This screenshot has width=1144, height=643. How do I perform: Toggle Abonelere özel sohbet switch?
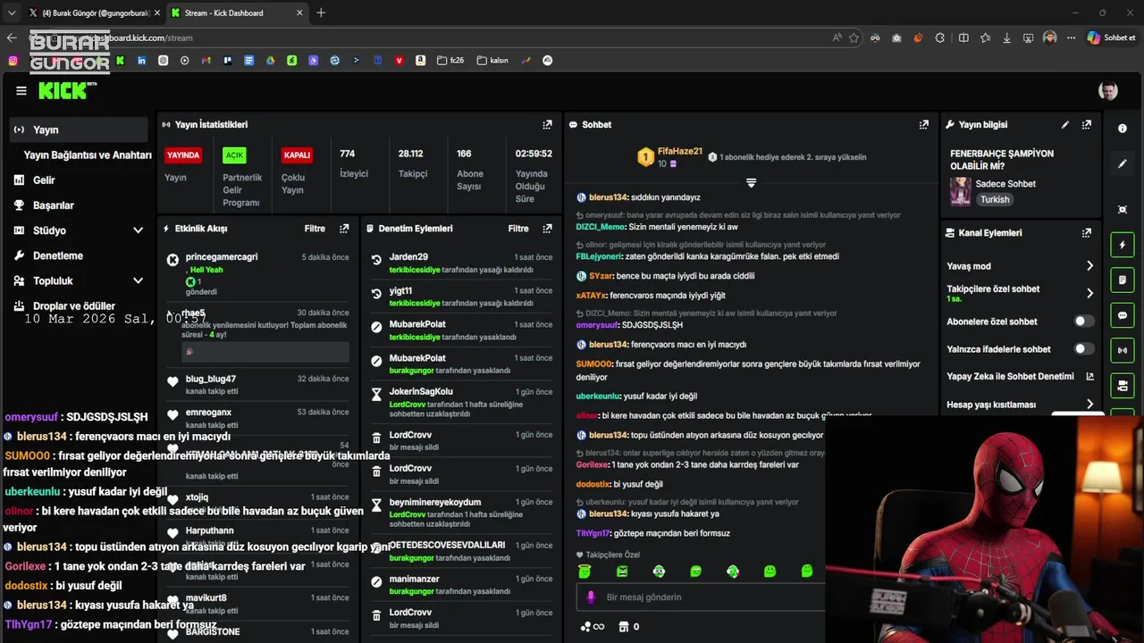[x=1083, y=321]
